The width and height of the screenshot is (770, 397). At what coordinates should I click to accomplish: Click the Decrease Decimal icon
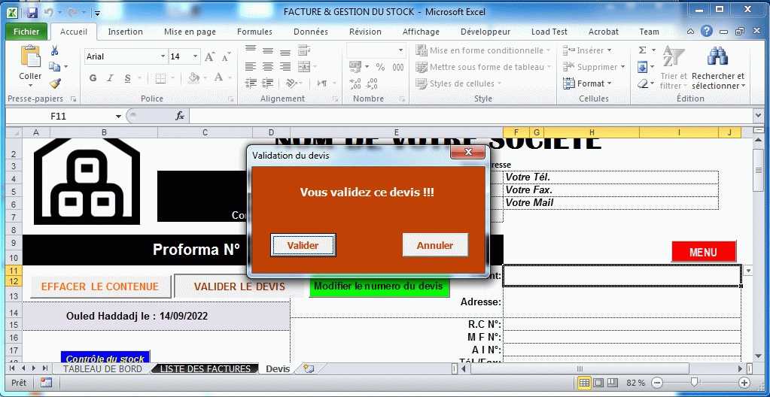[372, 84]
